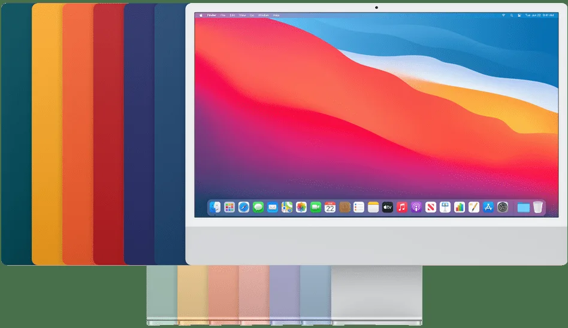Screen dimensions: 568x328
Task: Open System Preferences gear icon
Action: click(503, 207)
